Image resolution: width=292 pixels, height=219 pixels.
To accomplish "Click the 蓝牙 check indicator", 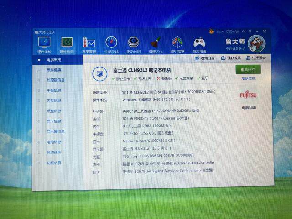I will pyautogui.click(x=203, y=78).
